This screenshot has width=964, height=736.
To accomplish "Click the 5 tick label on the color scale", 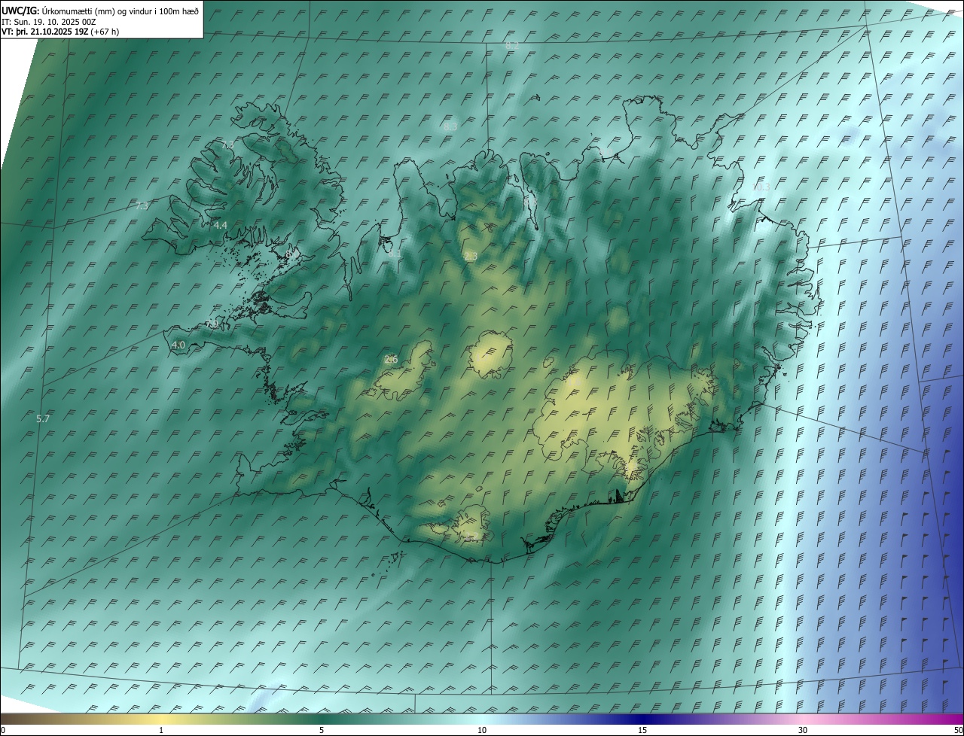I will [322, 731].
